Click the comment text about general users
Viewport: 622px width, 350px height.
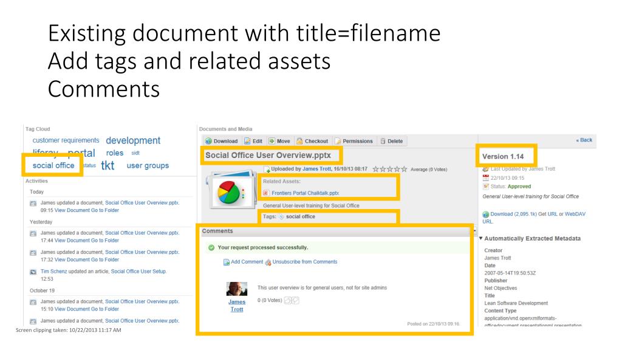click(322, 287)
